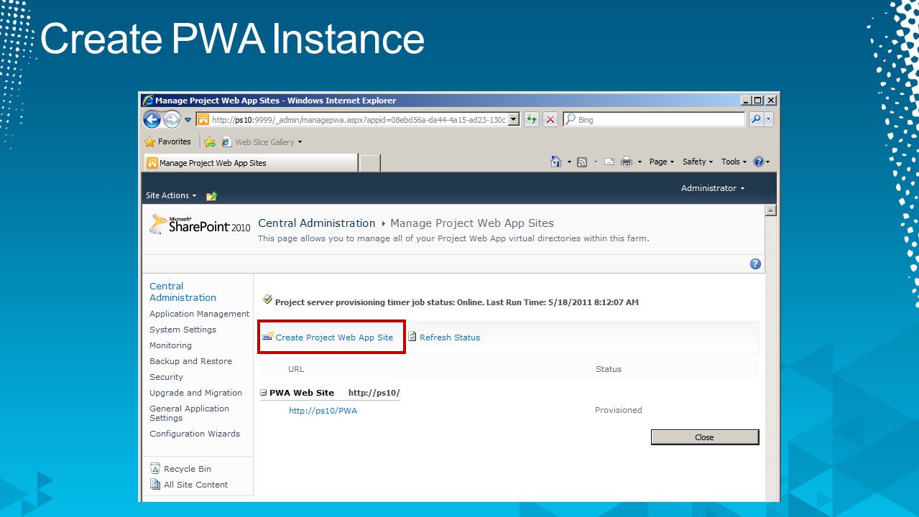Expand the Home button dropdown arrow

pyautogui.click(x=569, y=162)
